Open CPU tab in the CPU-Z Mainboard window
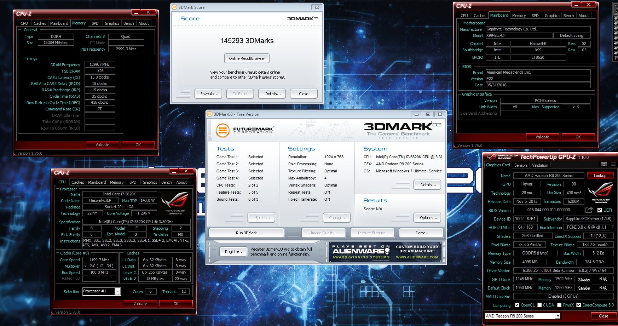Viewport: 618px width, 326px height. point(464,16)
